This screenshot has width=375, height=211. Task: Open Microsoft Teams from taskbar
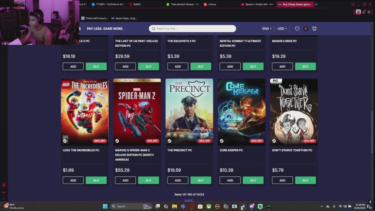(x=183, y=206)
